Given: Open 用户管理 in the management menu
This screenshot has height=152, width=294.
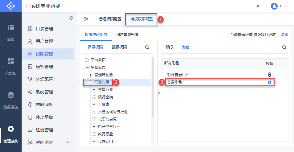Looking at the screenshot, I should coord(44,41).
